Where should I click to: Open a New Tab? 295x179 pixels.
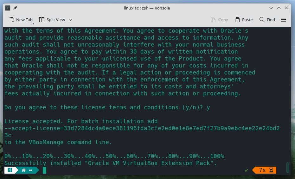(21, 20)
